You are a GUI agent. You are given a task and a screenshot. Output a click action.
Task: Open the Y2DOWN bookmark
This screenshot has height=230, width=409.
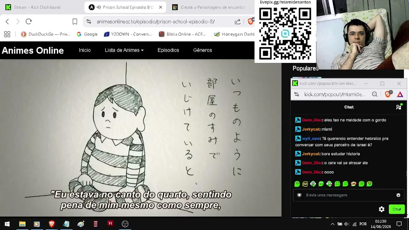128,34
